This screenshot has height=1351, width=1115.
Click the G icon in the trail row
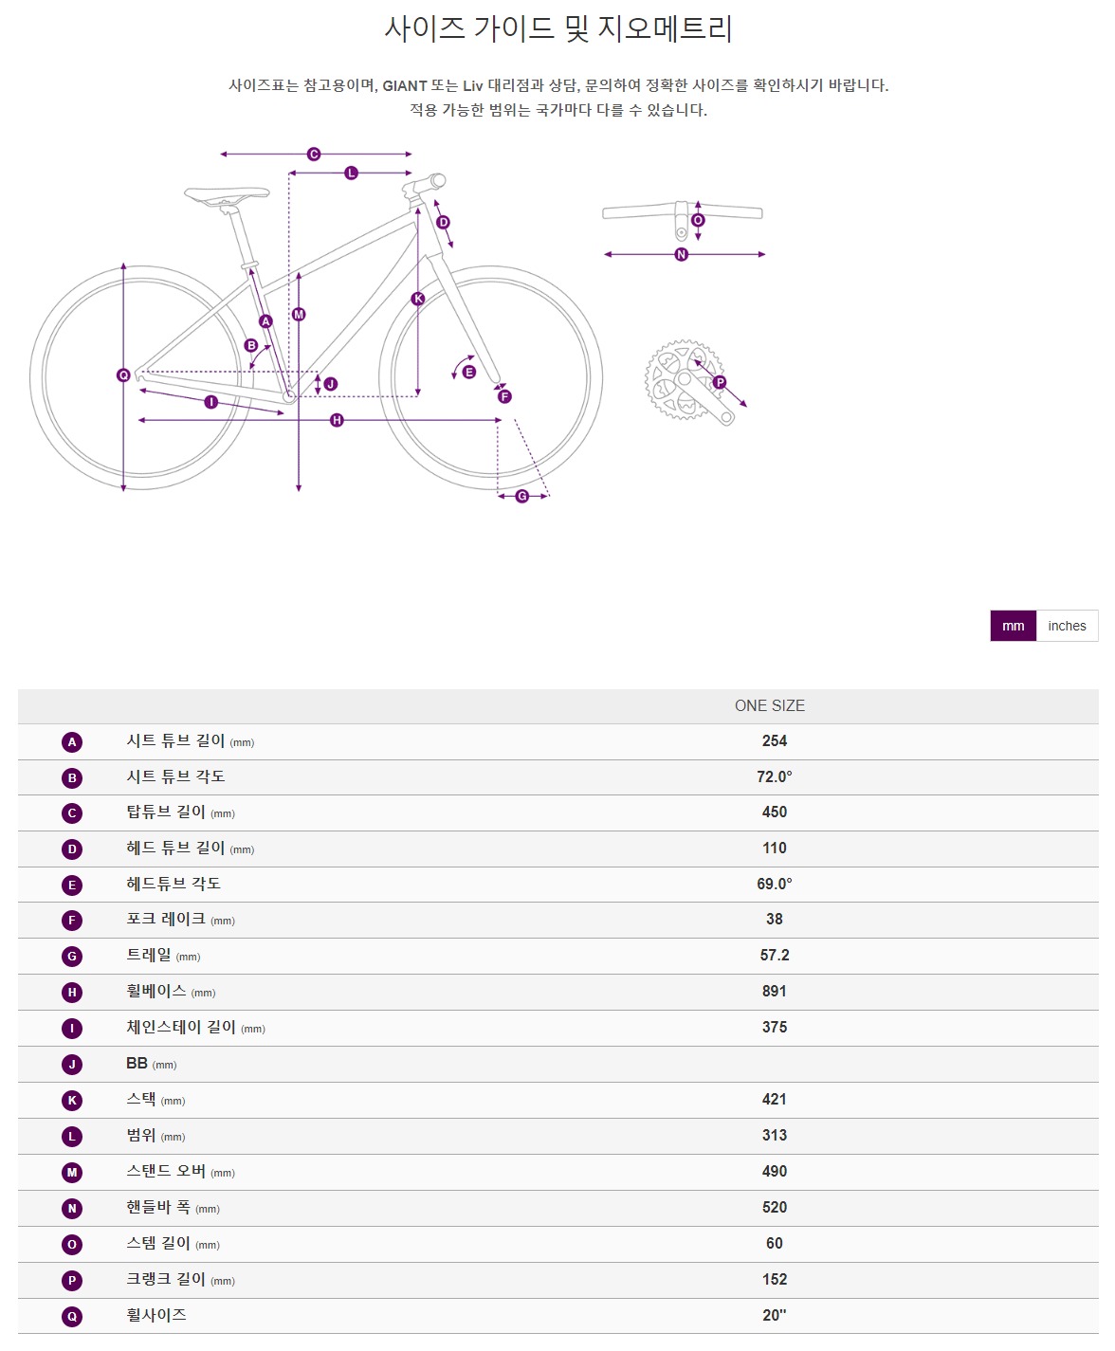72,957
